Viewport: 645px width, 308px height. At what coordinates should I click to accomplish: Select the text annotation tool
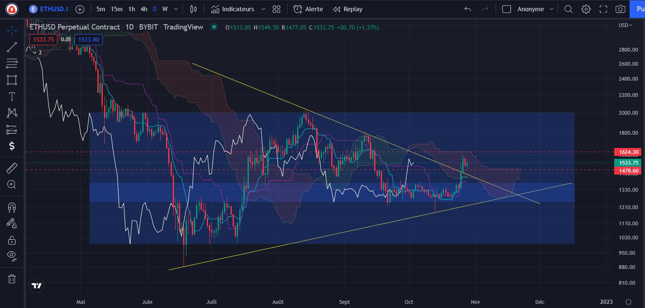pyautogui.click(x=12, y=96)
